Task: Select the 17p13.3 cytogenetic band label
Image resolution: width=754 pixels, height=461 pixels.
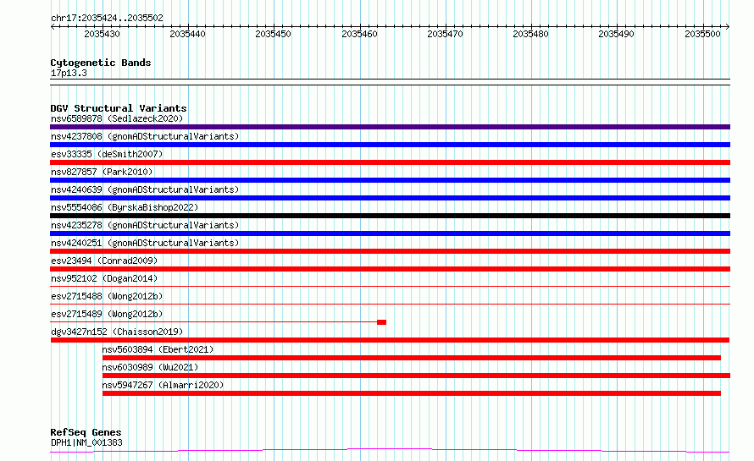Action: pyautogui.click(x=69, y=73)
